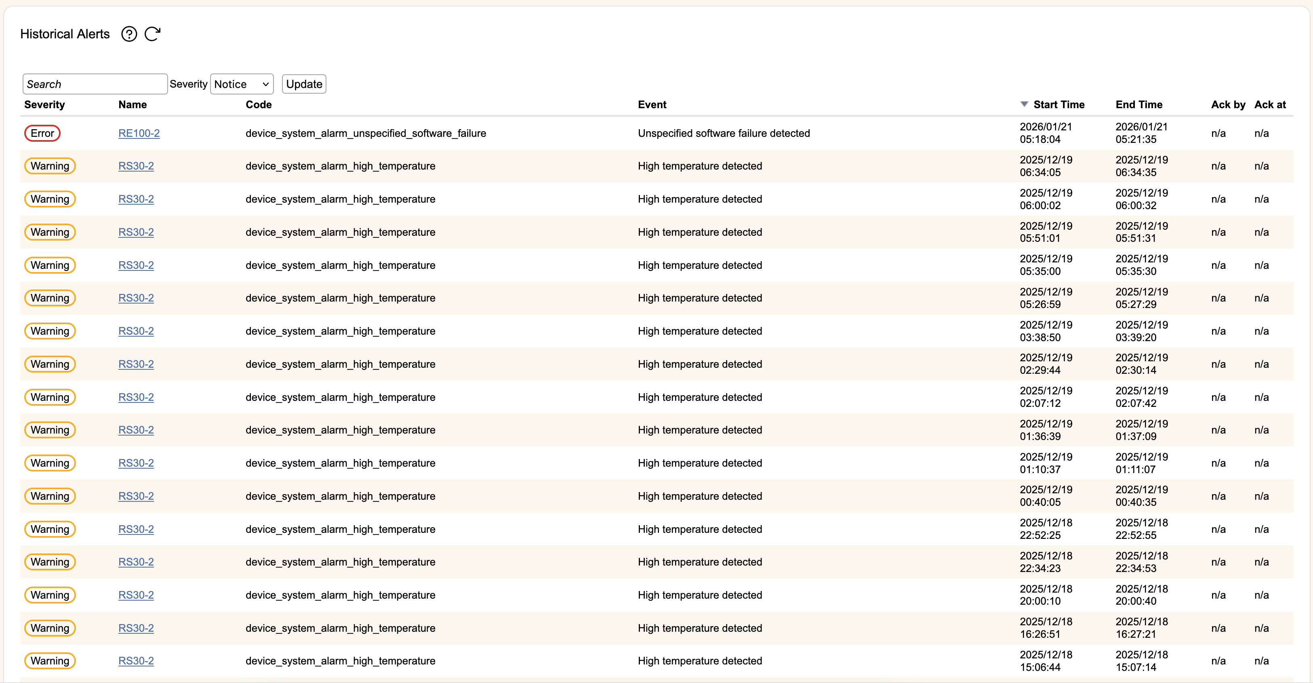
Task: Open RS30-2 link for 05:51:01 alert
Action: click(136, 232)
